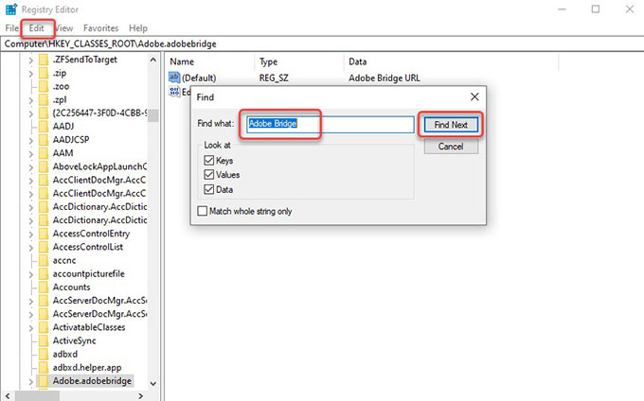
Task: Click the tree vertical scrollbar thumb
Action: pos(153,115)
